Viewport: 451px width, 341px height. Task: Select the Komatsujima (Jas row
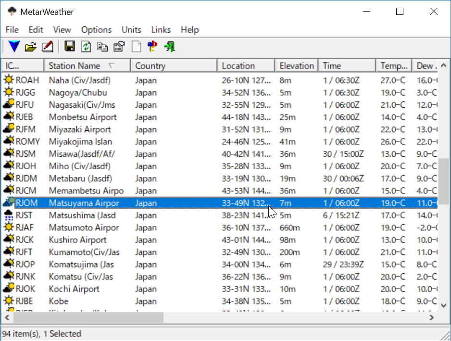coord(220,264)
